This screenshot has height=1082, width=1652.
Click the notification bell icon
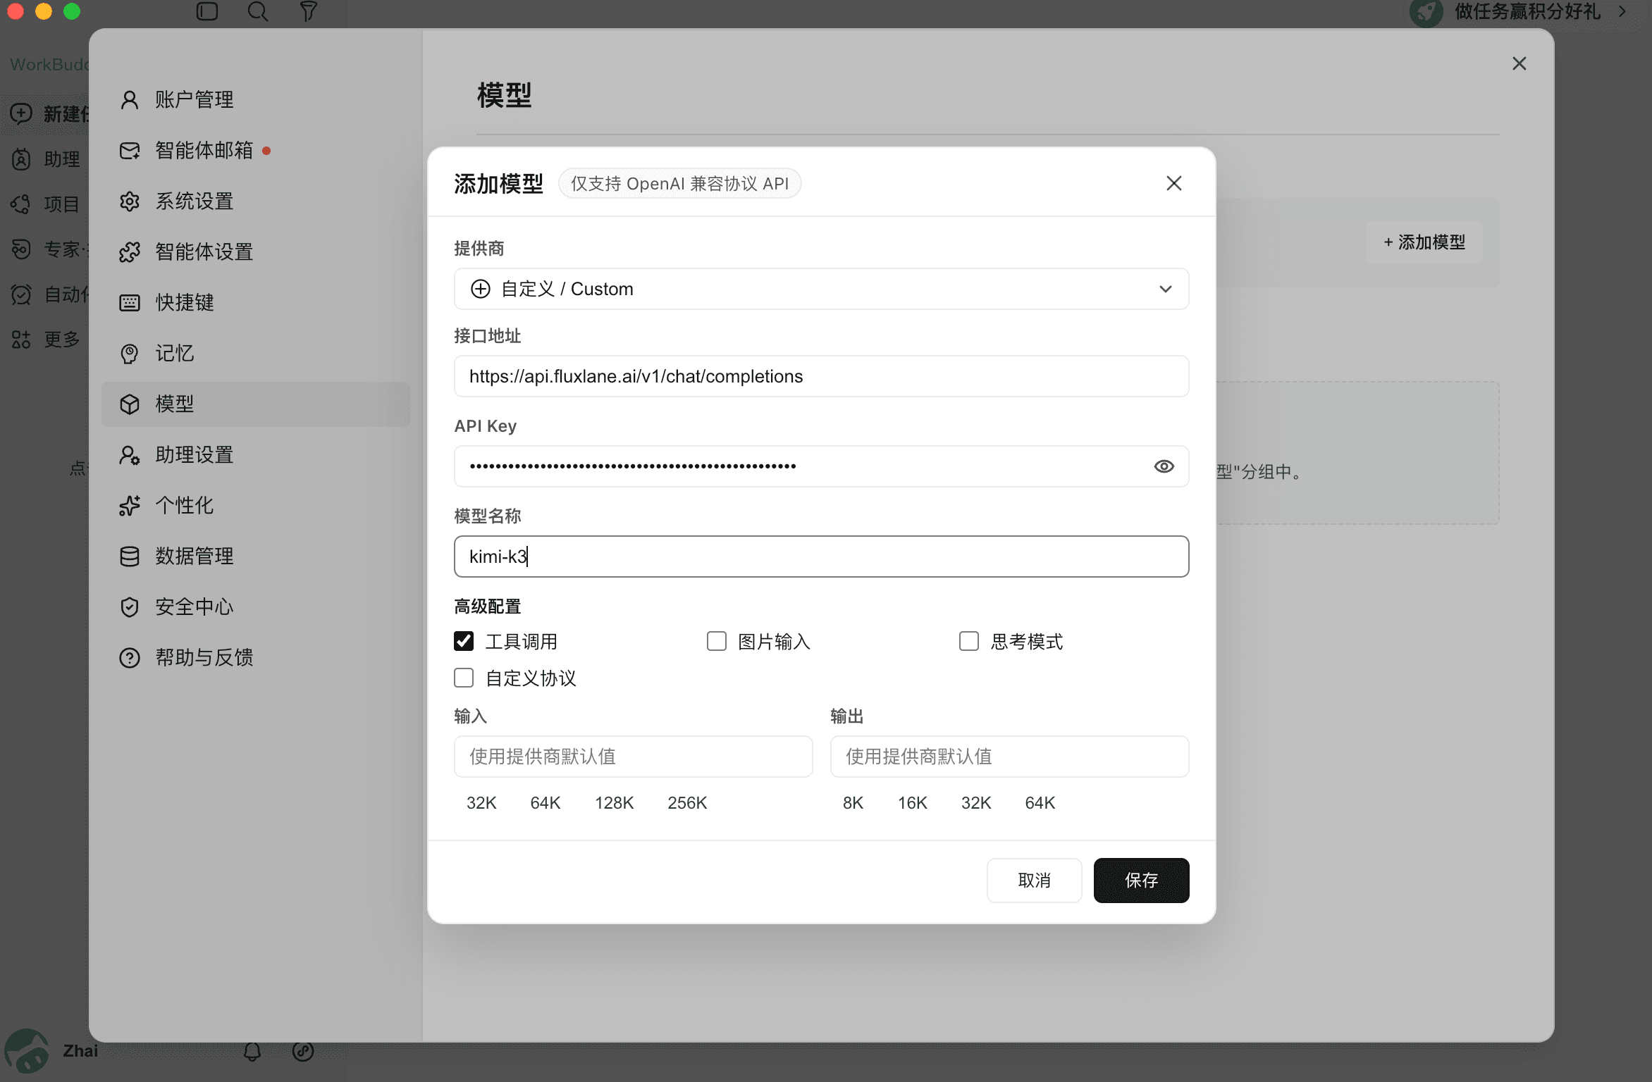coord(252,1052)
